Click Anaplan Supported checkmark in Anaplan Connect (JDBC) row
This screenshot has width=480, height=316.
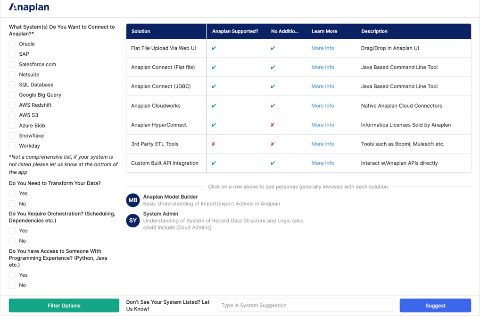click(214, 86)
